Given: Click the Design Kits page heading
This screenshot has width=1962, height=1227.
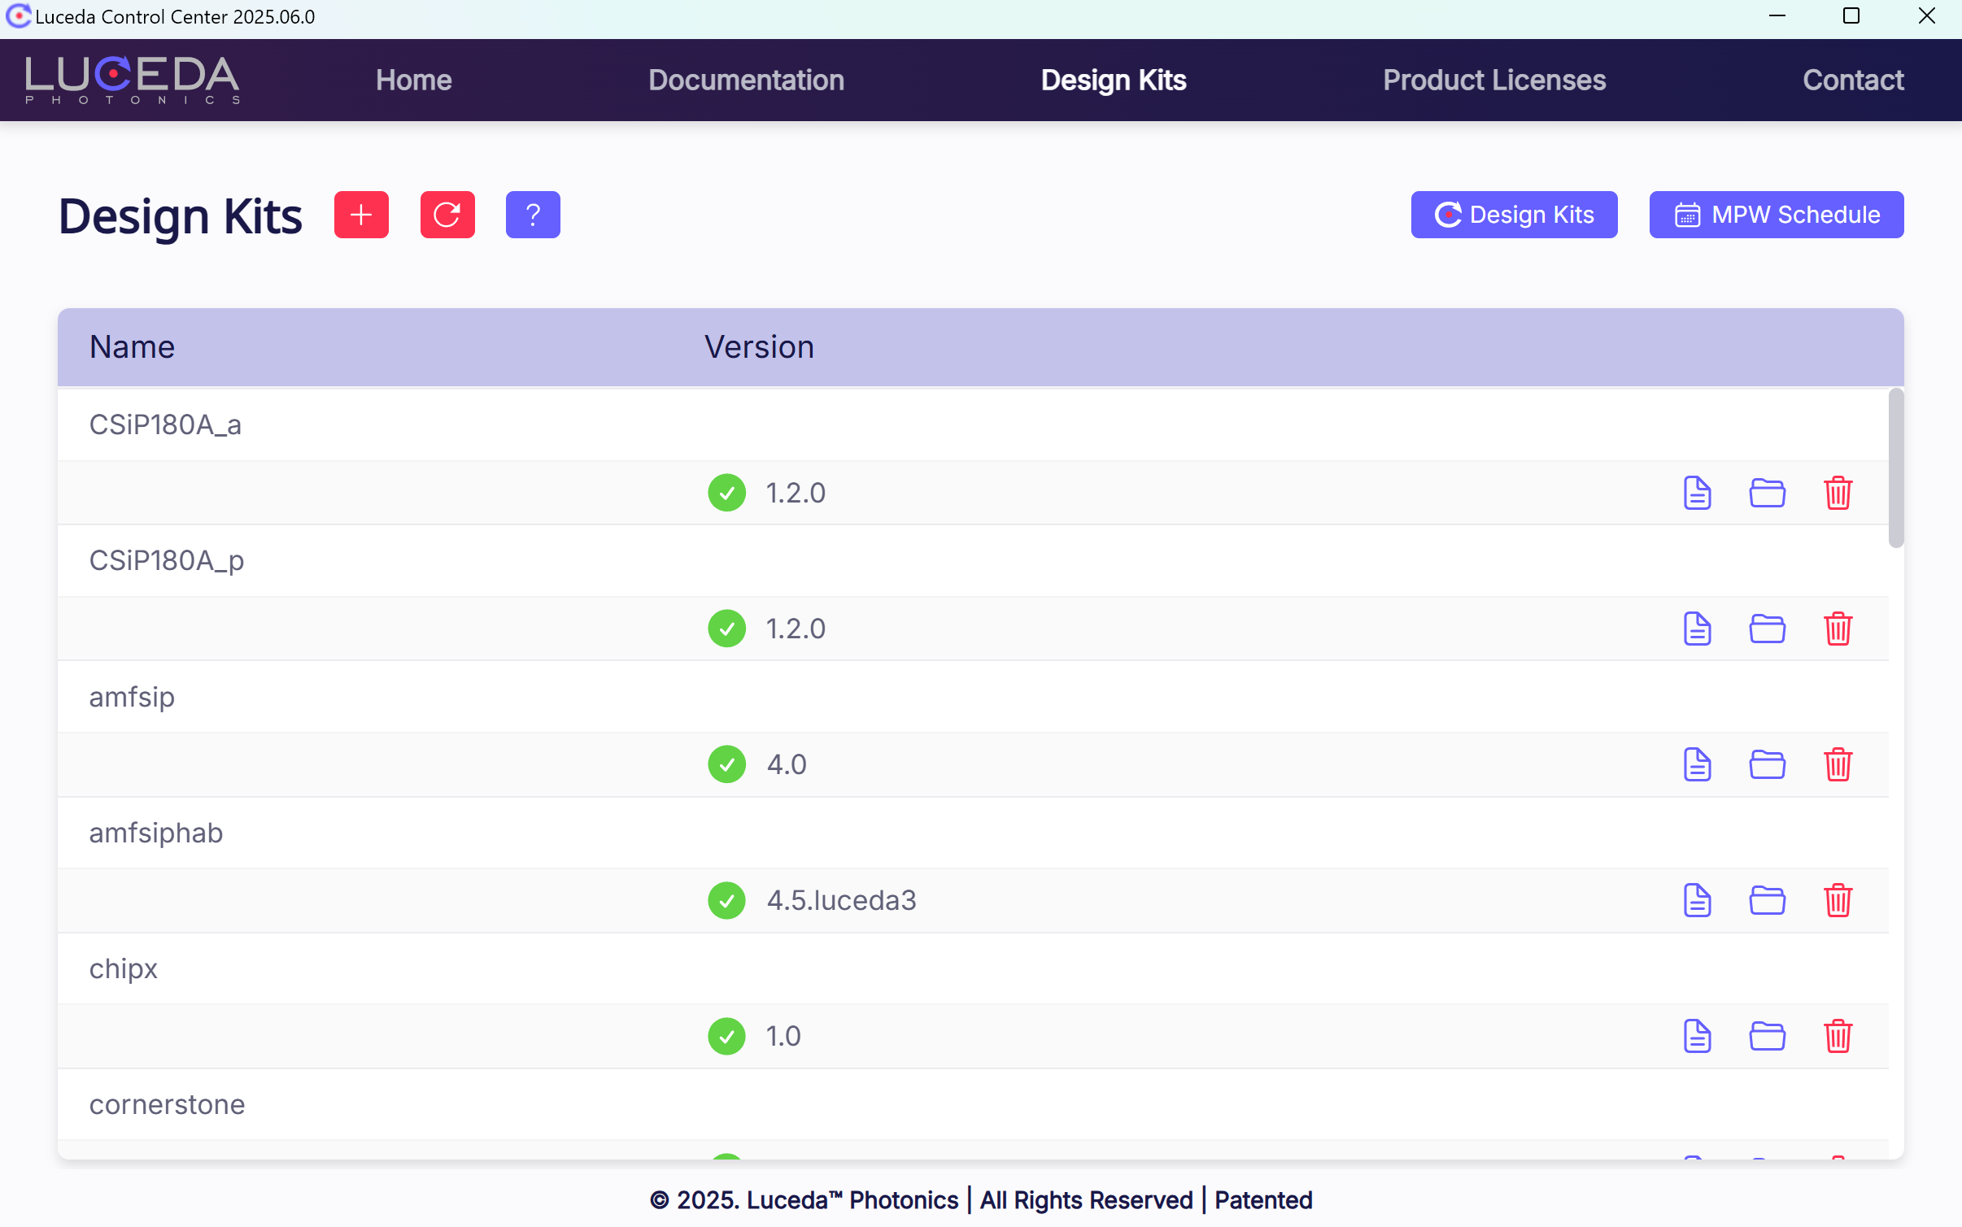Looking at the screenshot, I should pyautogui.click(x=180, y=217).
